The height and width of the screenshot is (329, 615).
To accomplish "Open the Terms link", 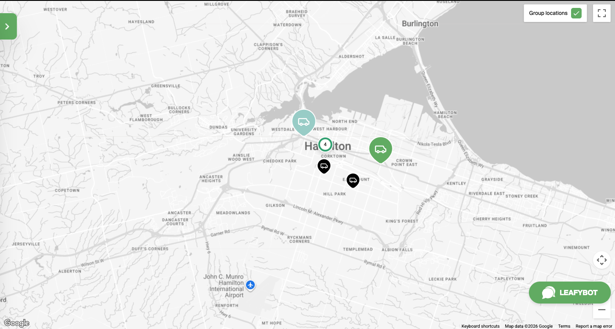I will tap(564, 326).
